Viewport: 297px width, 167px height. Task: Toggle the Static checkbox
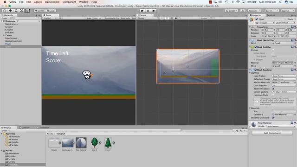(287, 19)
